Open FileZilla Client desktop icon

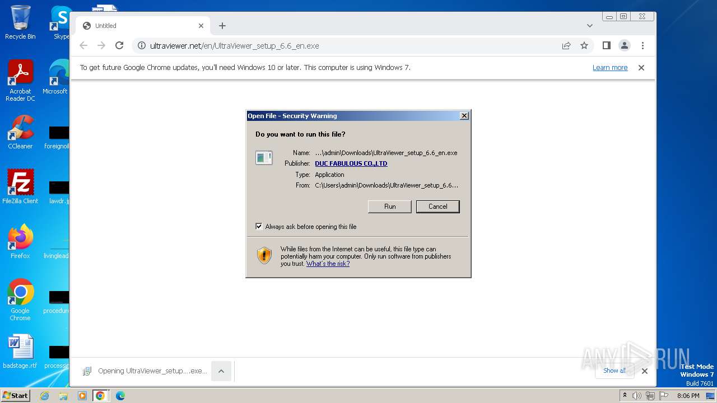pos(20,186)
